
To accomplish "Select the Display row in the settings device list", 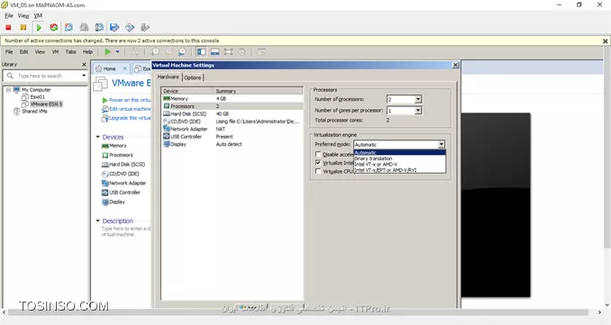I will click(x=233, y=144).
